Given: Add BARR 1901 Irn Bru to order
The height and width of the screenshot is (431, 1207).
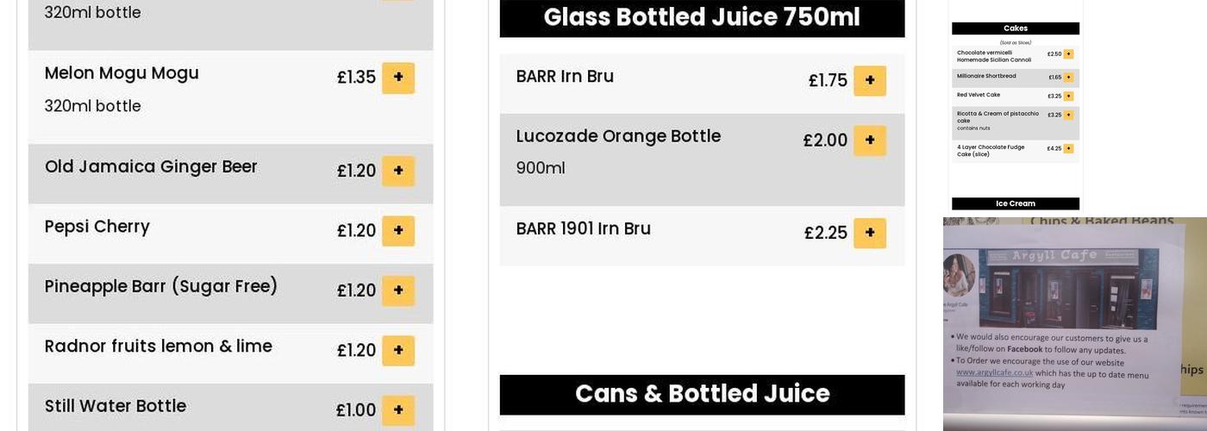Looking at the screenshot, I should point(869,233).
